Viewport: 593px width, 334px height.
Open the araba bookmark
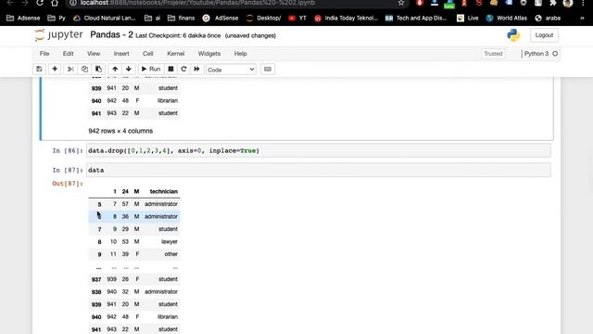[x=548, y=19]
